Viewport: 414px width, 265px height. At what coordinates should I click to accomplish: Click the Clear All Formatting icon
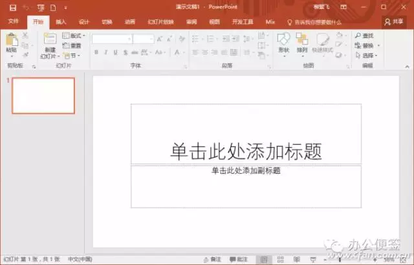tap(182, 39)
